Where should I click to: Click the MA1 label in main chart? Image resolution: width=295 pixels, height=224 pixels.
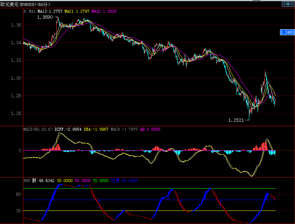pyautogui.click(x=32, y=12)
